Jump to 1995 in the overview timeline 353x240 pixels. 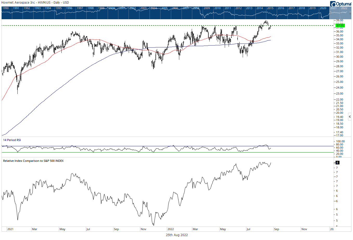59,8
